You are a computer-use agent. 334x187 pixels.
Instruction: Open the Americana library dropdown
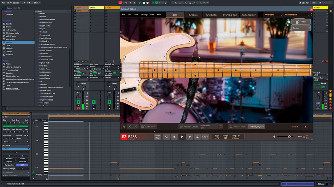273,15
